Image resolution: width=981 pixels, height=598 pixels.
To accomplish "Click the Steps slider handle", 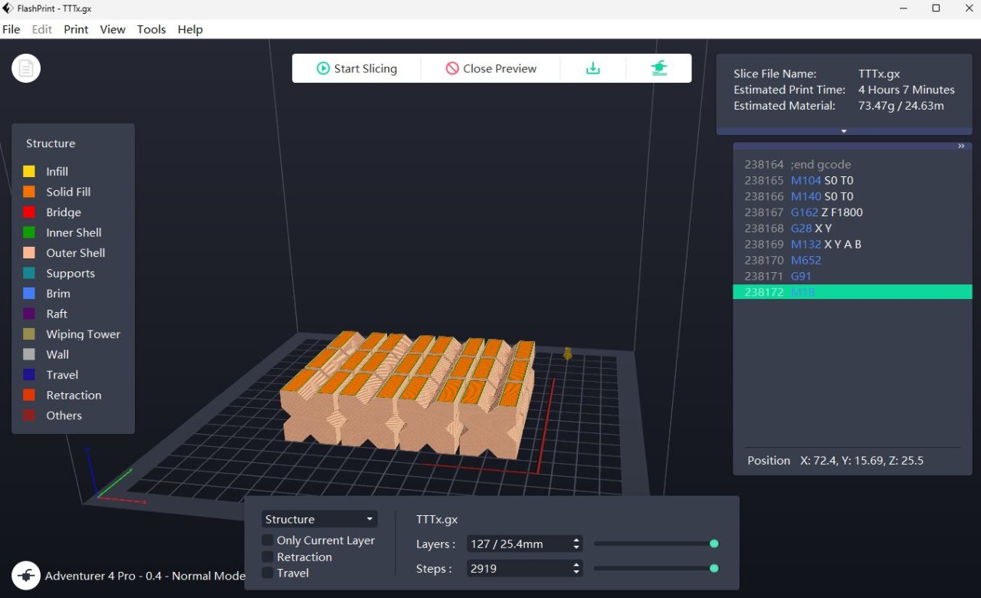I will (x=714, y=569).
